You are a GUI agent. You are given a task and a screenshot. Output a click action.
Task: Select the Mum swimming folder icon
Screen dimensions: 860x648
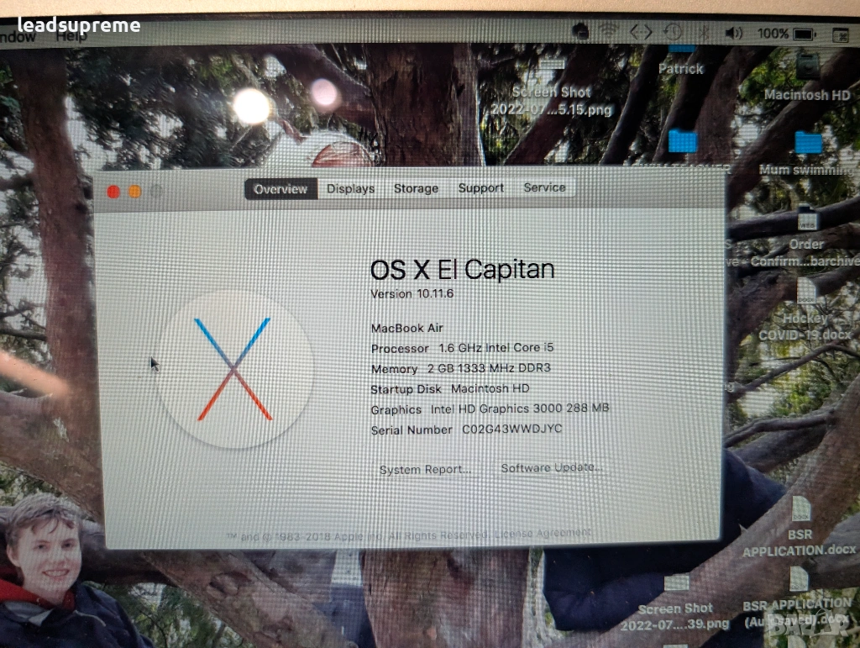(809, 143)
